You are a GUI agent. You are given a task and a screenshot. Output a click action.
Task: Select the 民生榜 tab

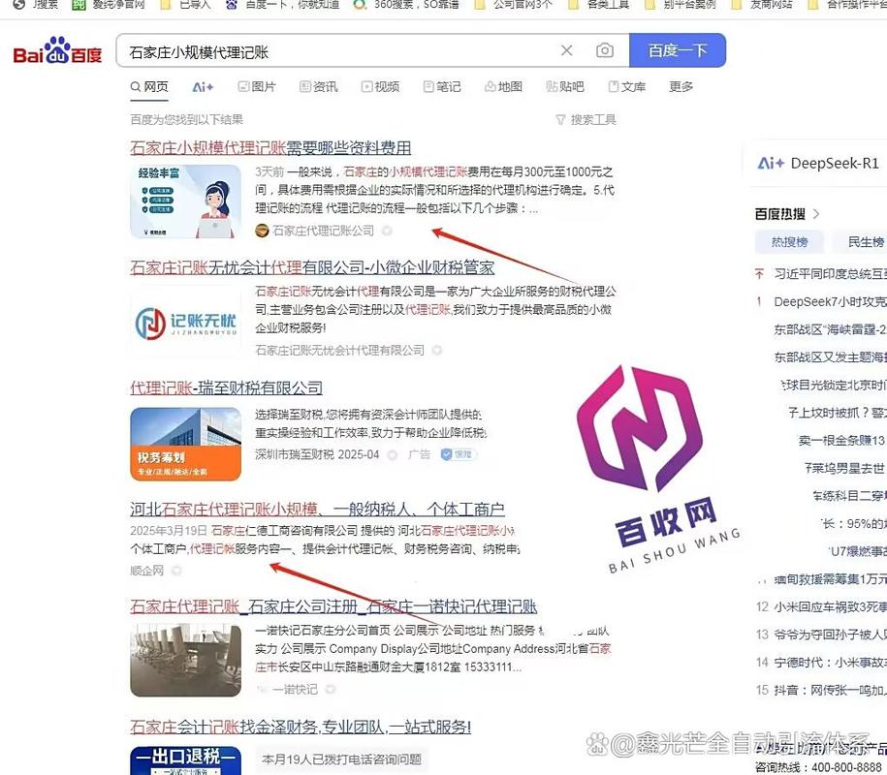861,242
